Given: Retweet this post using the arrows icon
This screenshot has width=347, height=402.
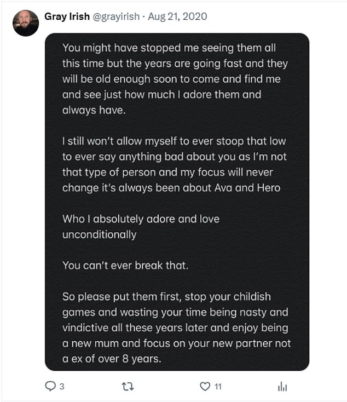Looking at the screenshot, I should pyautogui.click(x=128, y=386).
